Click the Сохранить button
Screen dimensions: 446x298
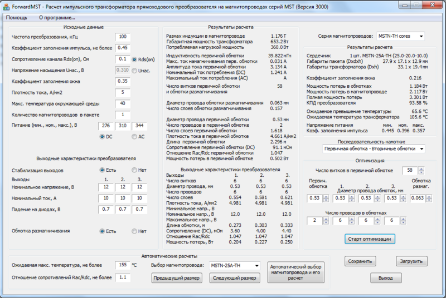click(x=360, y=261)
